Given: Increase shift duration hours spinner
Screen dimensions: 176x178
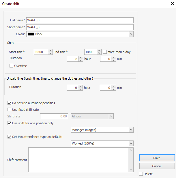Looking at the screenshot, I should pyautogui.click(x=80, y=57).
